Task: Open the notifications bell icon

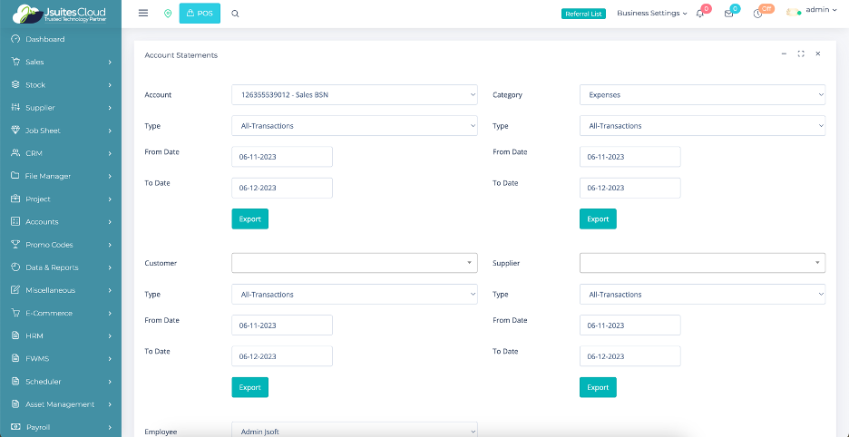Action: coord(700,14)
